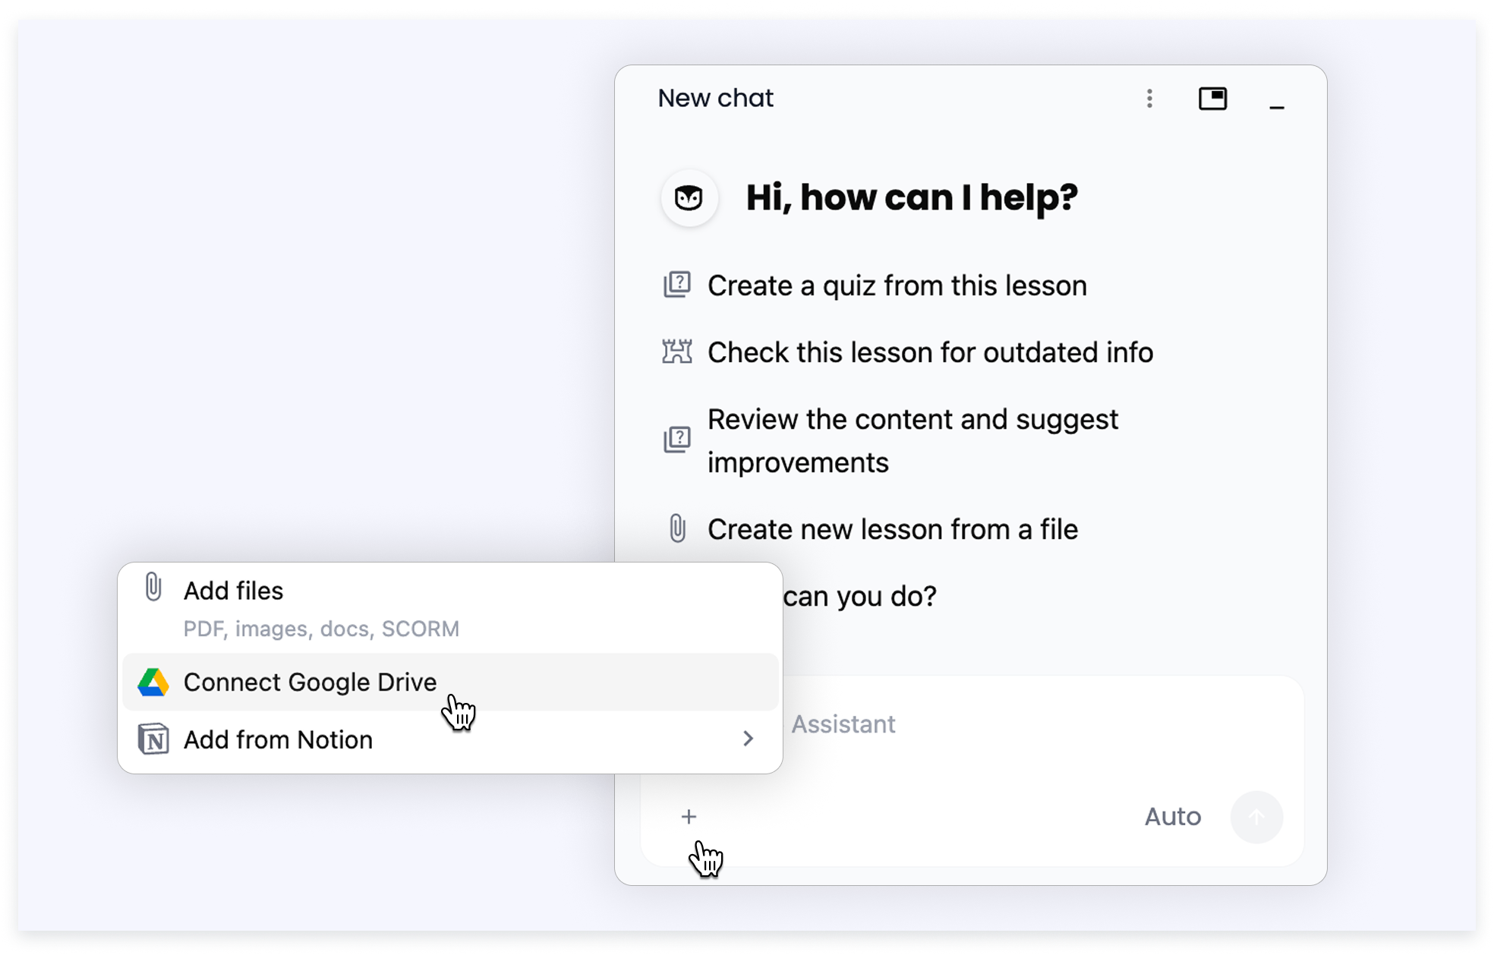The height and width of the screenshot is (955, 1494).
Task: Click the icon beside Review the content
Action: coord(676,440)
